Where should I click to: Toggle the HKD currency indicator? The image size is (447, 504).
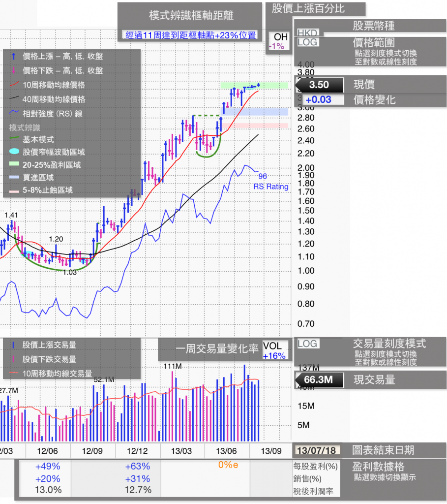point(307,32)
